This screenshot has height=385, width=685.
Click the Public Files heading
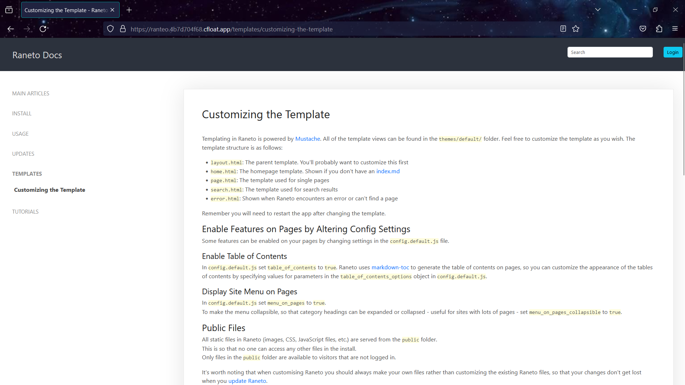224,328
